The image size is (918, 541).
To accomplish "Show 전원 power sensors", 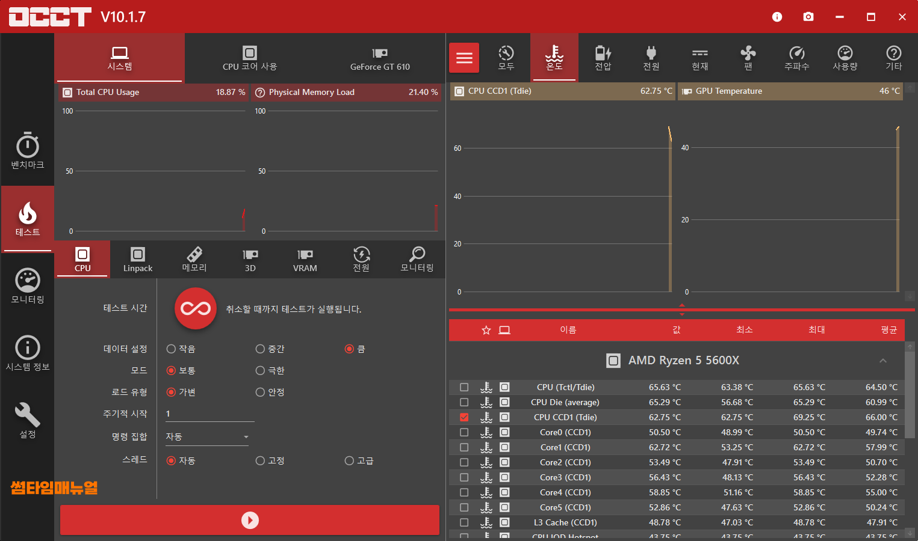I will [x=651, y=58].
